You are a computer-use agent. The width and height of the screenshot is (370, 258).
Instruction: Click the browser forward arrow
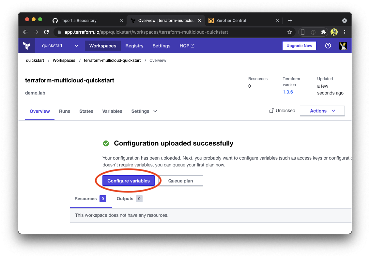point(36,32)
